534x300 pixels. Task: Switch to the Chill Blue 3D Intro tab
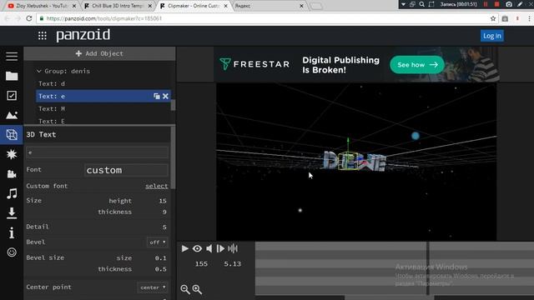117,6
